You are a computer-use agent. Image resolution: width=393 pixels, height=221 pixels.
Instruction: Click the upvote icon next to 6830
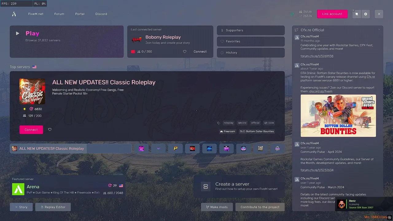[31, 109]
